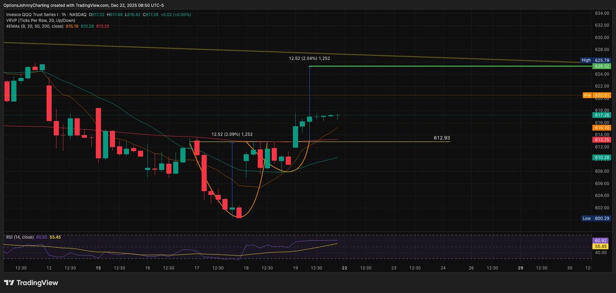The image size is (616, 293).
Task: Click the 602.00 price scale value
Action: click(x=603, y=208)
